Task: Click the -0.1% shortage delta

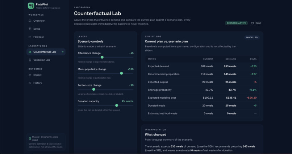Action: click(253, 90)
